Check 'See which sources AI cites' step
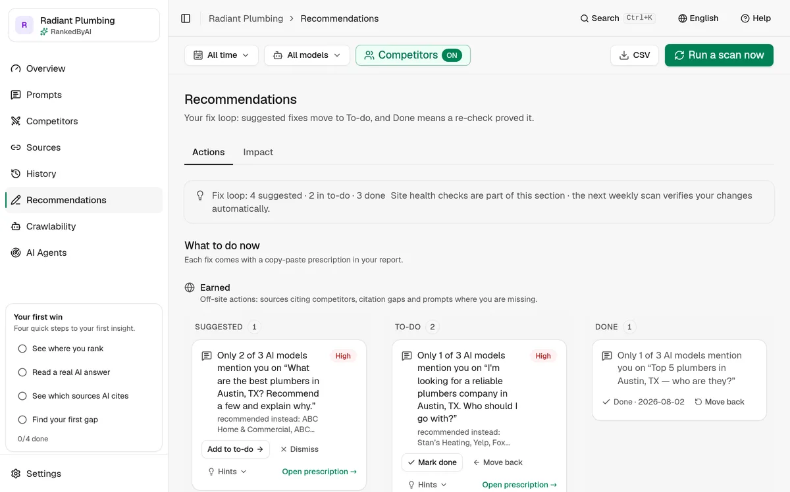The width and height of the screenshot is (790, 492). click(x=22, y=396)
